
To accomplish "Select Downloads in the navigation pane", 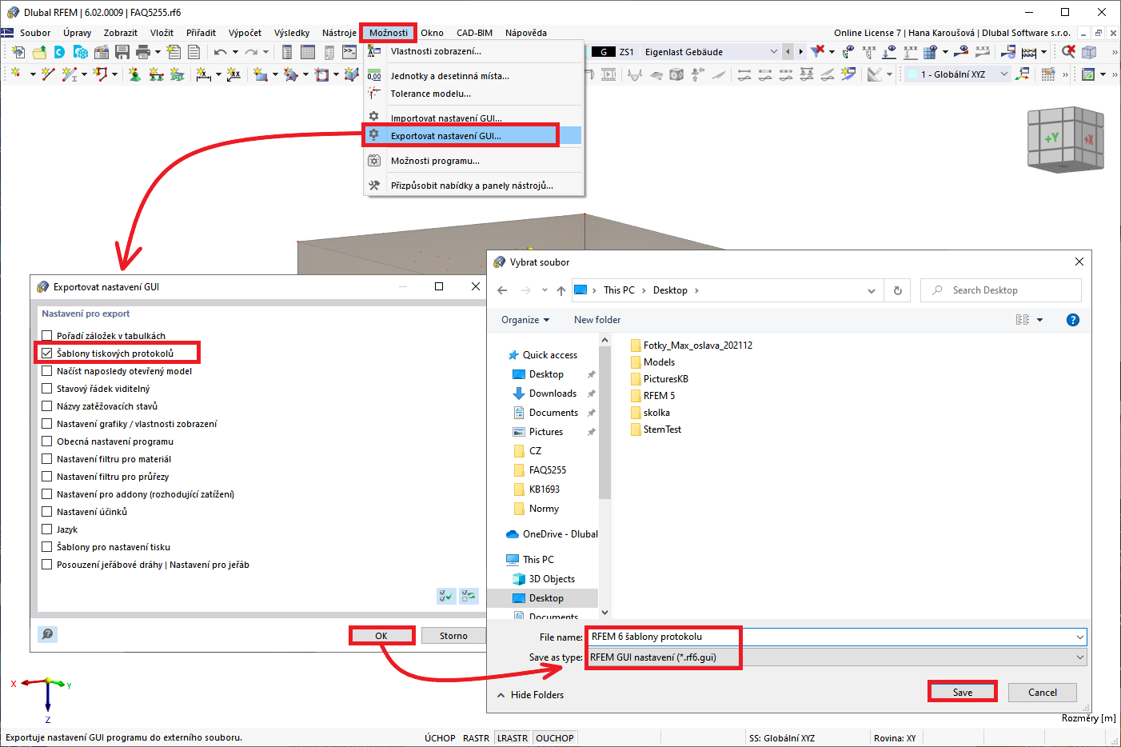I will coord(553,393).
